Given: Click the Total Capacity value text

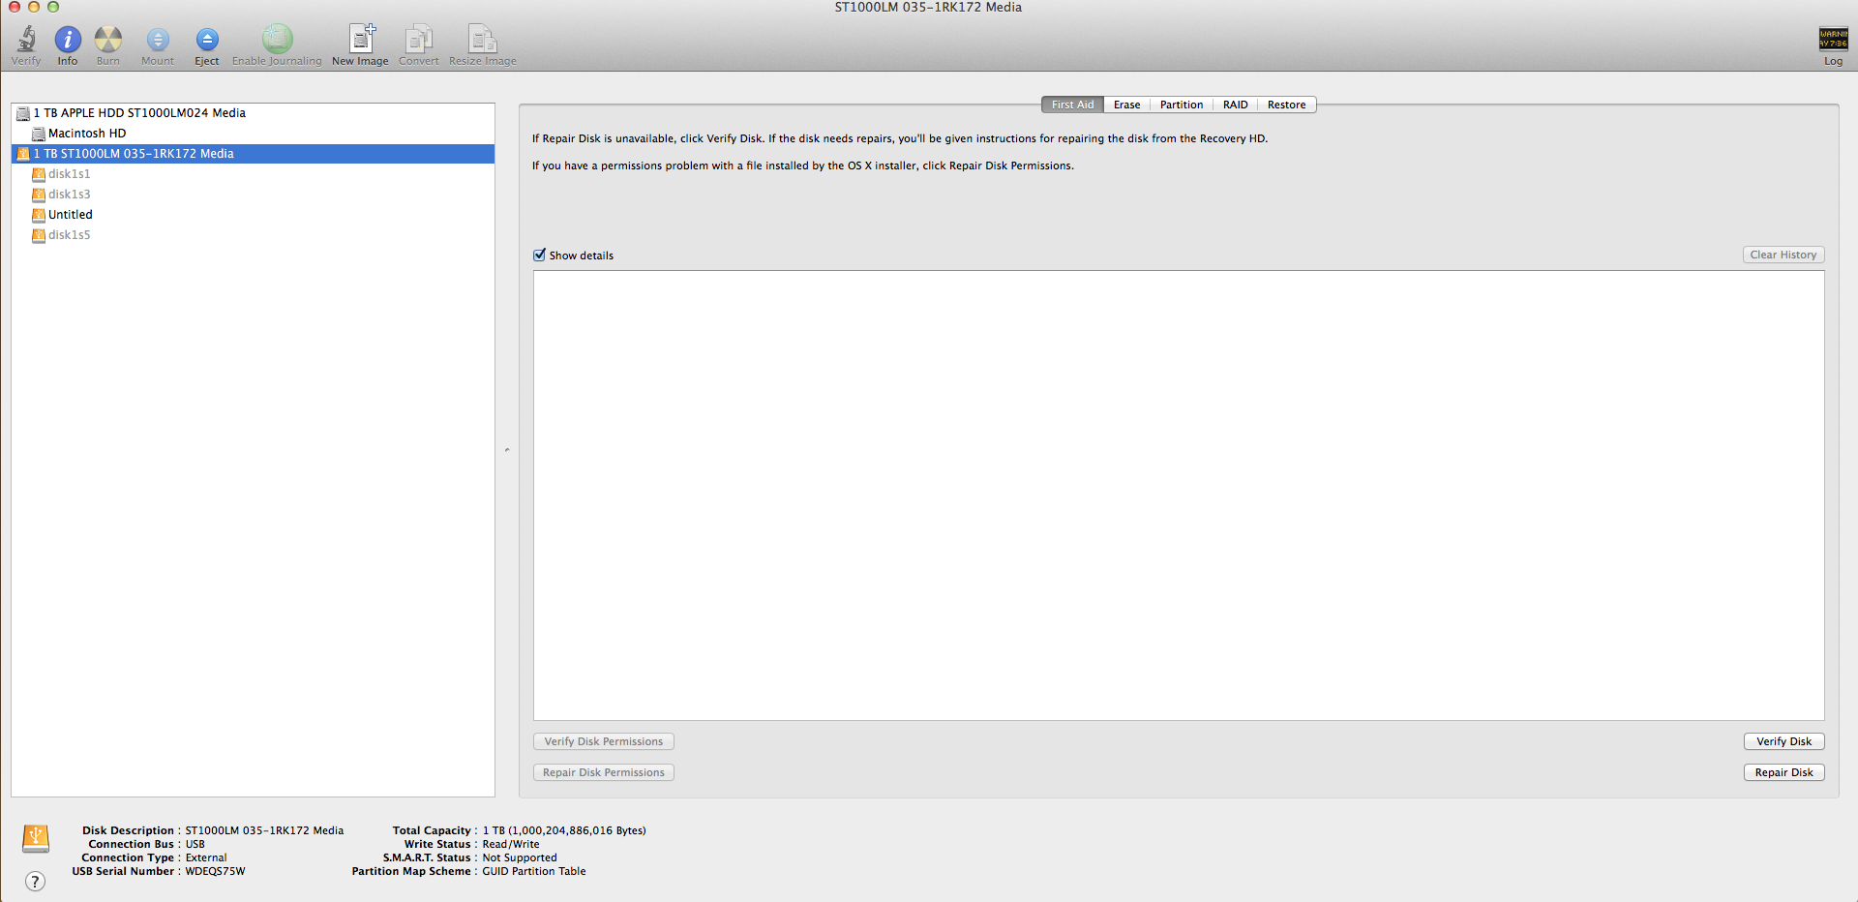Looking at the screenshot, I should [564, 830].
